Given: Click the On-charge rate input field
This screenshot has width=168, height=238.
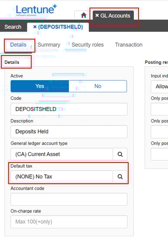Looking at the screenshot, I should pos(69,222).
